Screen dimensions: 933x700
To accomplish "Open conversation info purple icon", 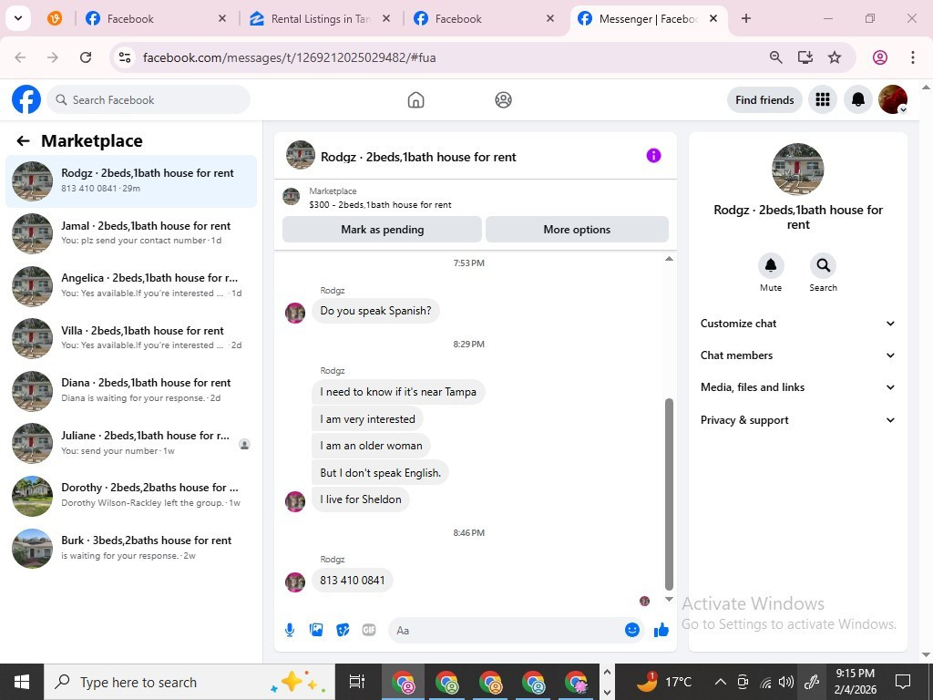I will point(653,156).
